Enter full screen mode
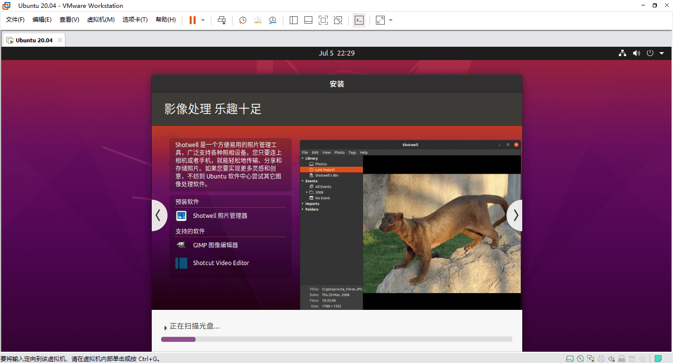 (323, 20)
